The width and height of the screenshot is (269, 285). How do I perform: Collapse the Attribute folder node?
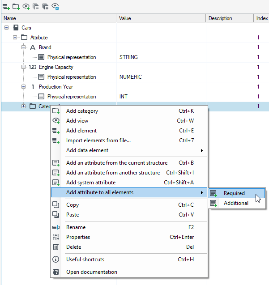pyautogui.click(x=15, y=38)
